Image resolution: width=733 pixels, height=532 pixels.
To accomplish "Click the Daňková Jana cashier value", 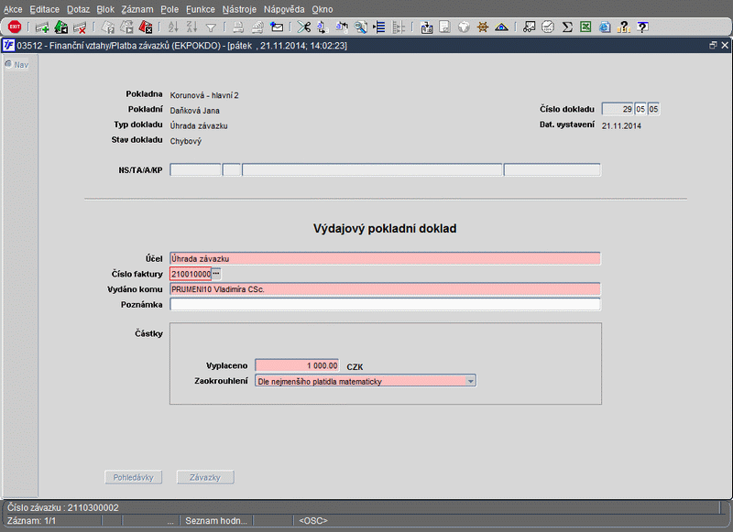I will tap(194, 111).
